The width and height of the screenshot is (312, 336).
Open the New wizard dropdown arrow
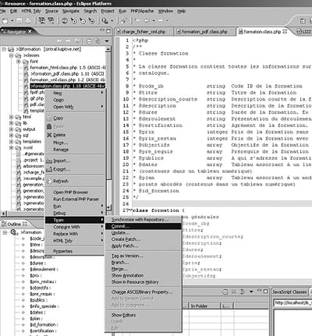12,21
